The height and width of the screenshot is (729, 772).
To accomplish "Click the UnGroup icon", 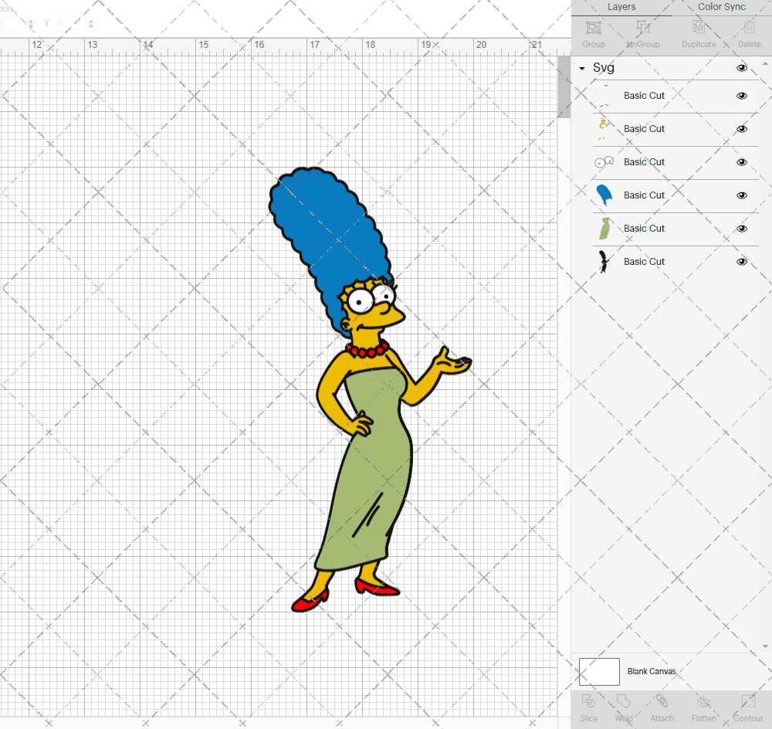I will [x=642, y=28].
